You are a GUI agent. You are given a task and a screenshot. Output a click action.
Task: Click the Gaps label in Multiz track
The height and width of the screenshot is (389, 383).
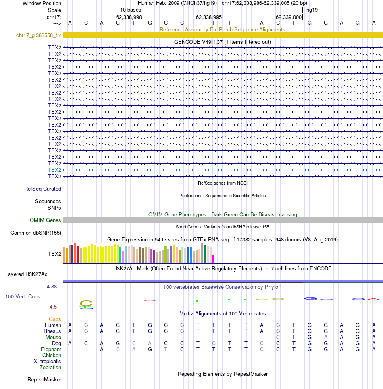55,319
